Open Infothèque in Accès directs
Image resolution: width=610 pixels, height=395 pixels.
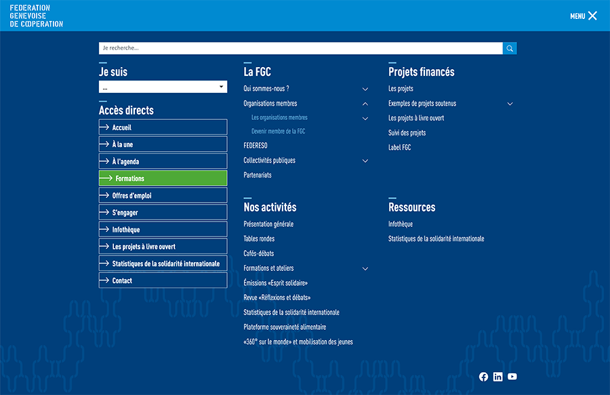click(163, 230)
